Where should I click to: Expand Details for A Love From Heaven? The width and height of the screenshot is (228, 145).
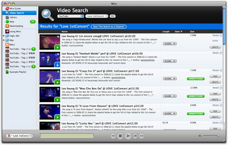pos(217,105)
